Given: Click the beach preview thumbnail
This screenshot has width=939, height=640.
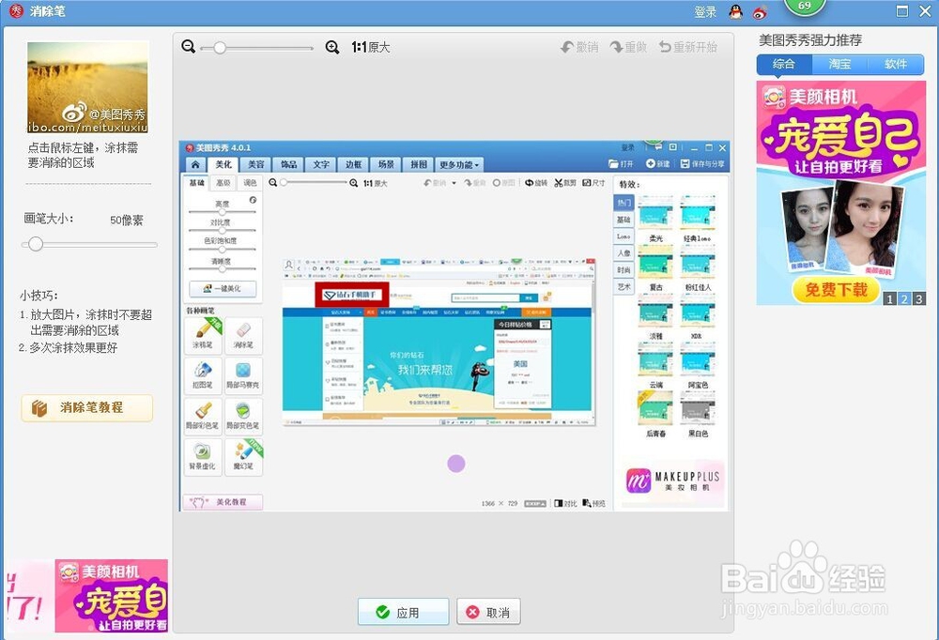Looking at the screenshot, I should tap(88, 87).
